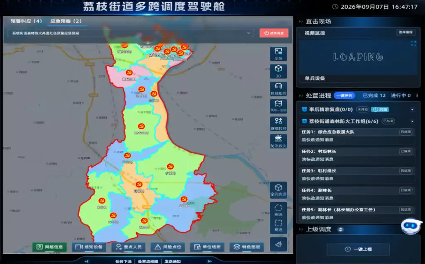Click the 启动 button for 事后精准复盘

tap(380, 110)
